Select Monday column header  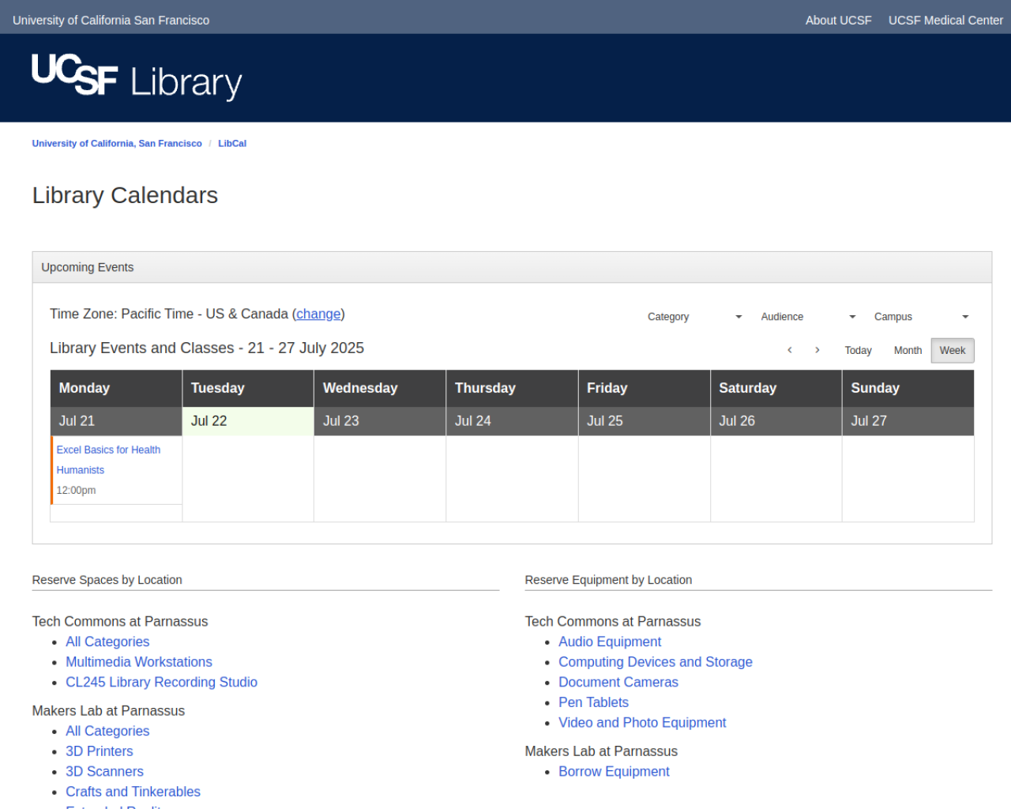pos(116,388)
